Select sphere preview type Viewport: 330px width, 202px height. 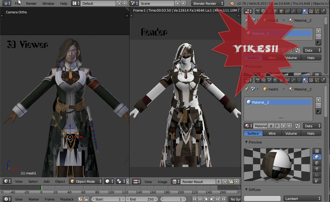[x=317, y=157]
